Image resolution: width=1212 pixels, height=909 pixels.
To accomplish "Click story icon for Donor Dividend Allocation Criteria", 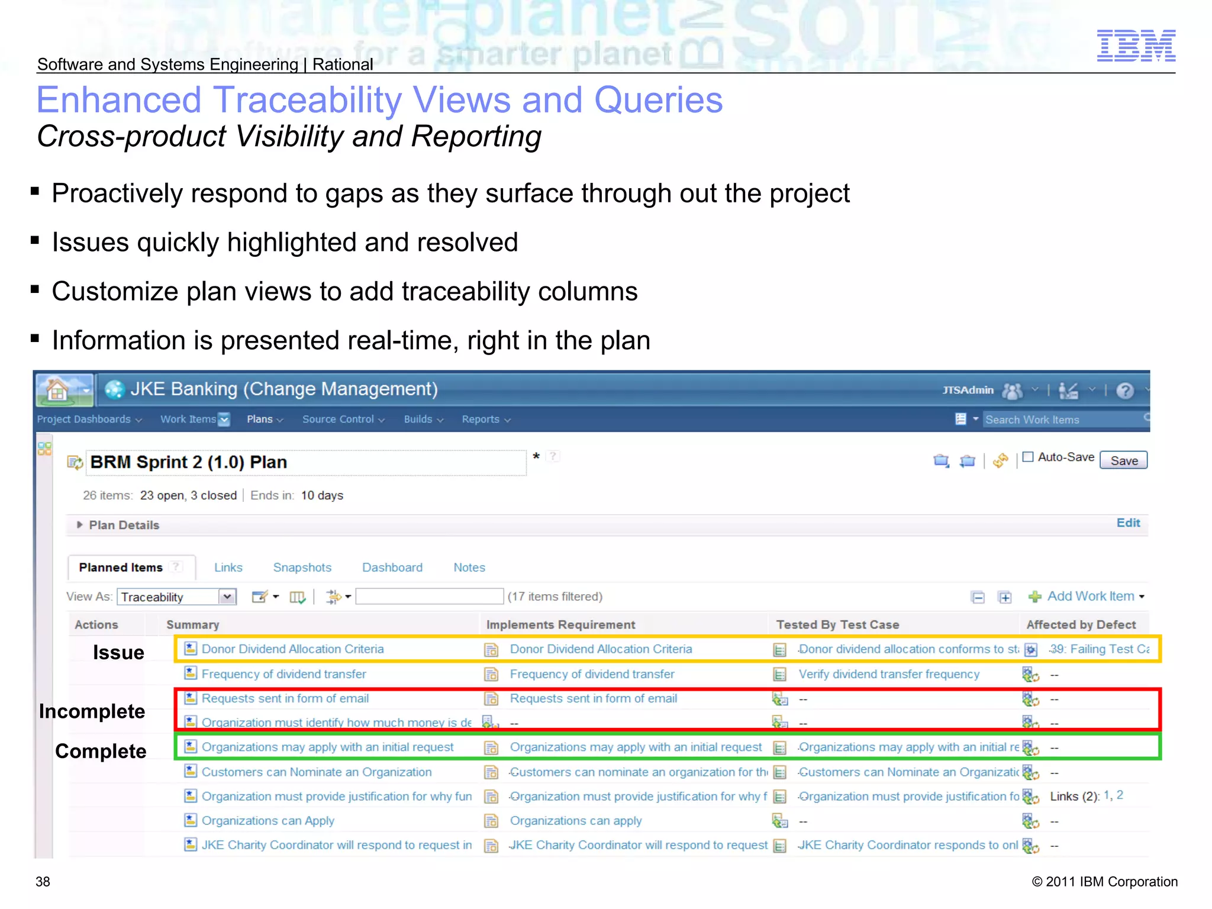I will pos(190,649).
